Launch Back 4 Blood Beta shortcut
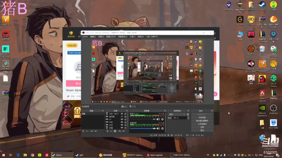Image resolution: width=282 pixels, height=158 pixels. [251, 66]
